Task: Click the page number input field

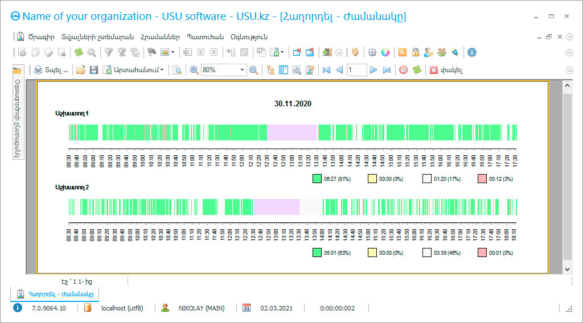Action: pyautogui.click(x=356, y=70)
